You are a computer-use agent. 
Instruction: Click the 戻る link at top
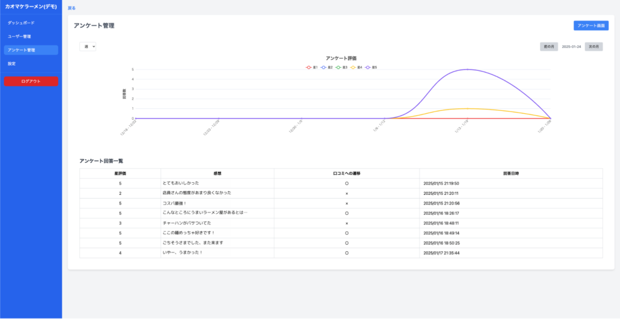[72, 8]
